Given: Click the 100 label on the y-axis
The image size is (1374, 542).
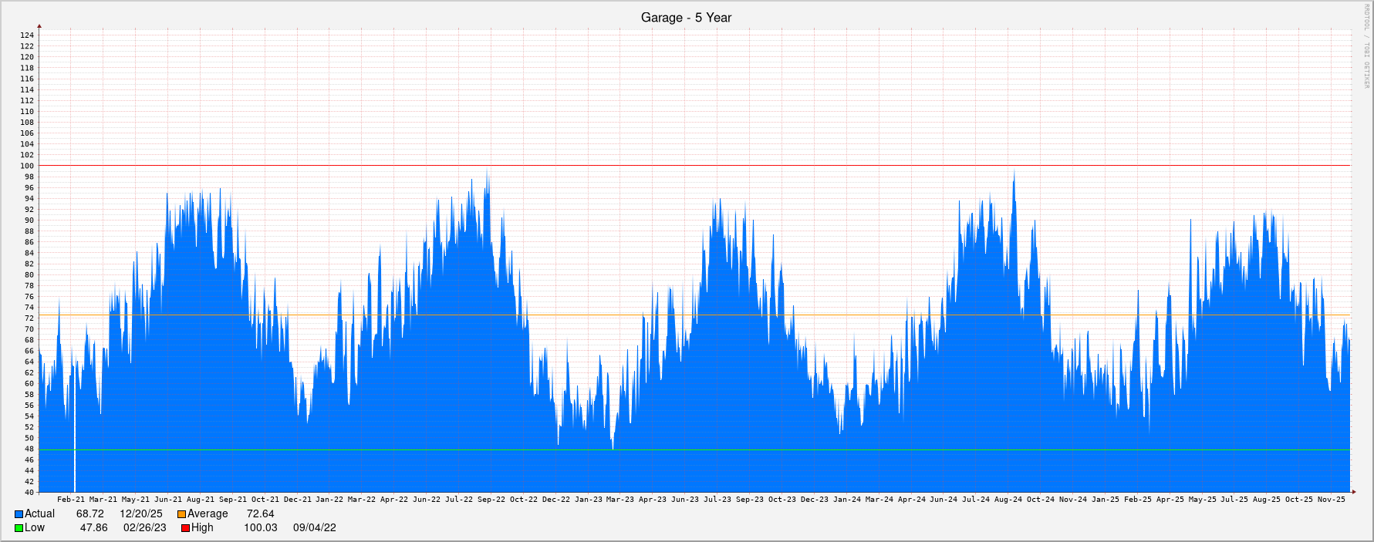Looking at the screenshot, I should 27,166.
